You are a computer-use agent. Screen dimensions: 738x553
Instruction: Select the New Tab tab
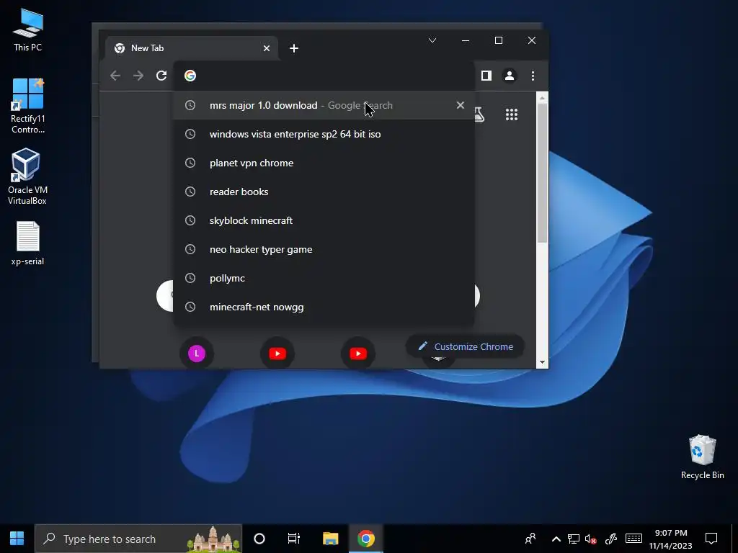click(192, 48)
